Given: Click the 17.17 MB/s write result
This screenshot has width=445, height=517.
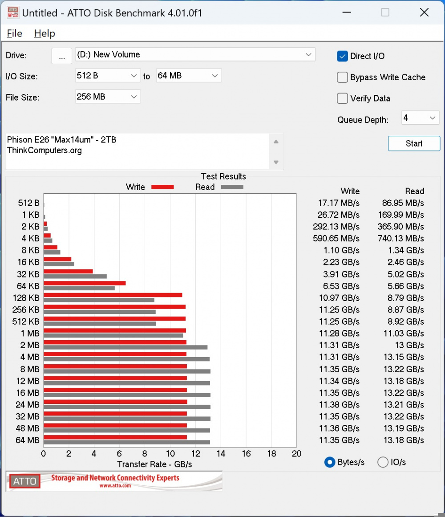Looking at the screenshot, I should 339,203.
